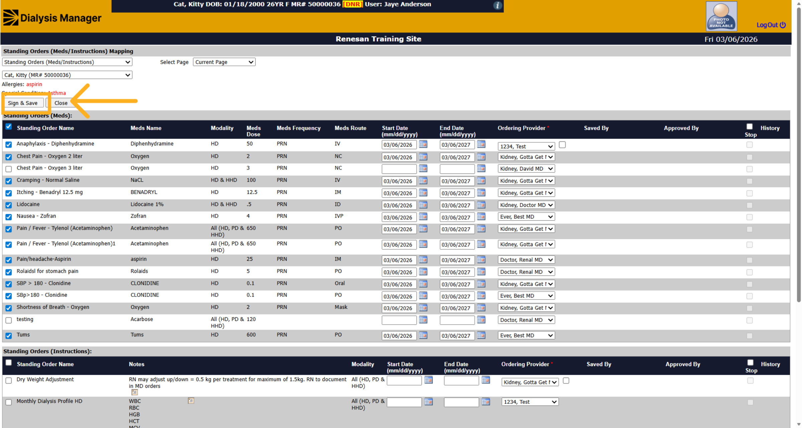Open End Date calendar for Tums row
This screenshot has width=802, height=428.
pyautogui.click(x=481, y=335)
